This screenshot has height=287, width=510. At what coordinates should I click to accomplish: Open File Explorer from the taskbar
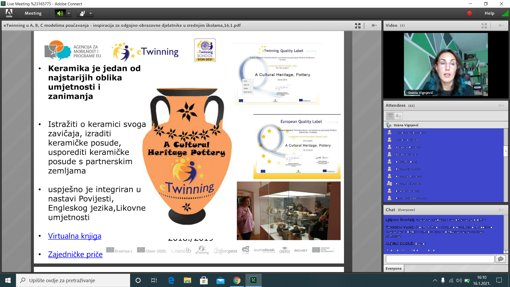point(187,280)
